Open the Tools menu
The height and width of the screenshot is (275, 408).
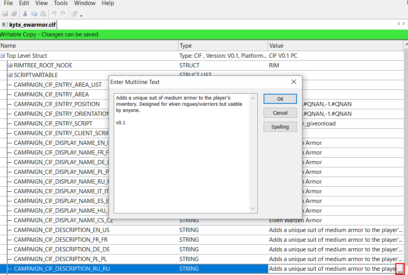pos(61,3)
